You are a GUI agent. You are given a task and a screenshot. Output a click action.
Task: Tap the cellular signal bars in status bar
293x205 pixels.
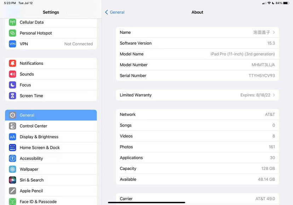pyautogui.click(x=264, y=3)
